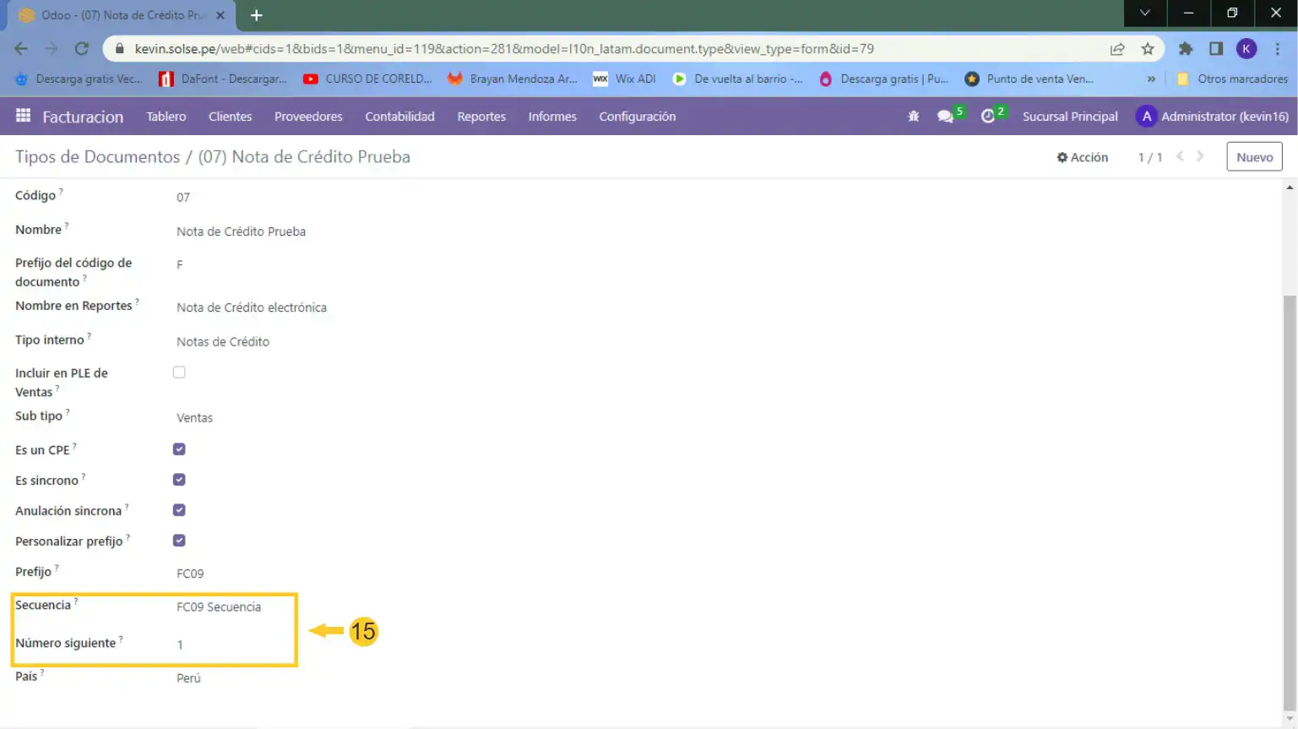The height and width of the screenshot is (729, 1298).
Task: Click the Sub tipo field Ventas
Action: [x=194, y=417]
